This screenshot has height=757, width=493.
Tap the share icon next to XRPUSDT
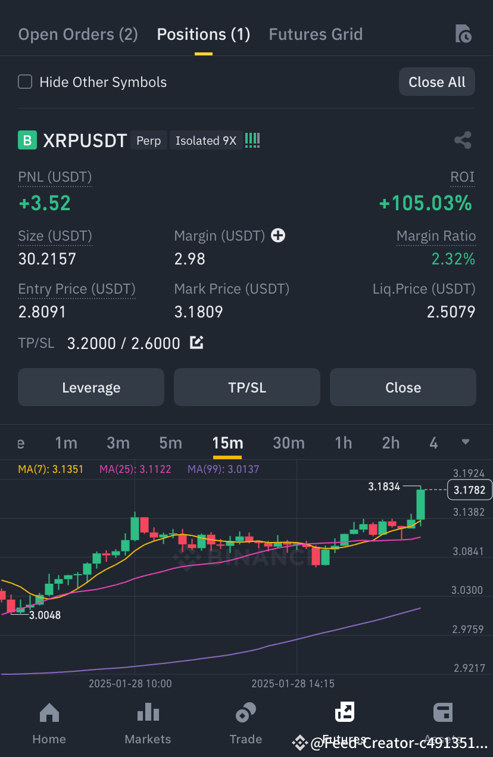(463, 140)
